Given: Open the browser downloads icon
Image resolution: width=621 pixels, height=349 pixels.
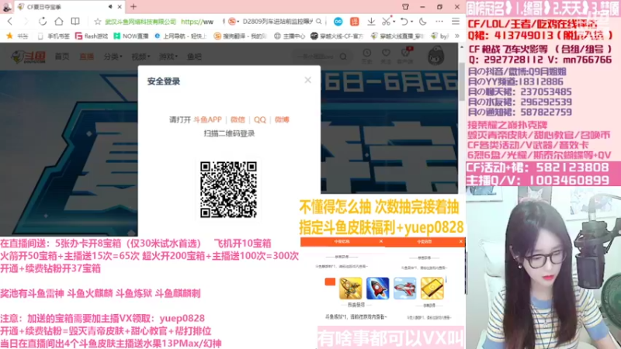Looking at the screenshot, I should point(371,22).
